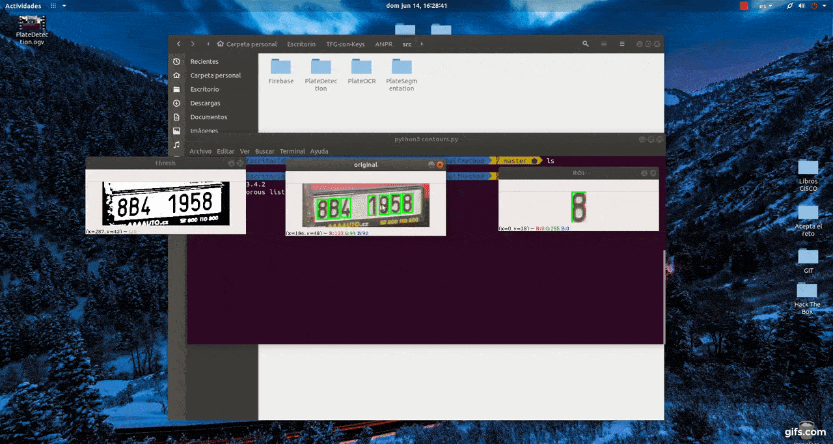Click the red recording indicator in top bar

(x=744, y=6)
